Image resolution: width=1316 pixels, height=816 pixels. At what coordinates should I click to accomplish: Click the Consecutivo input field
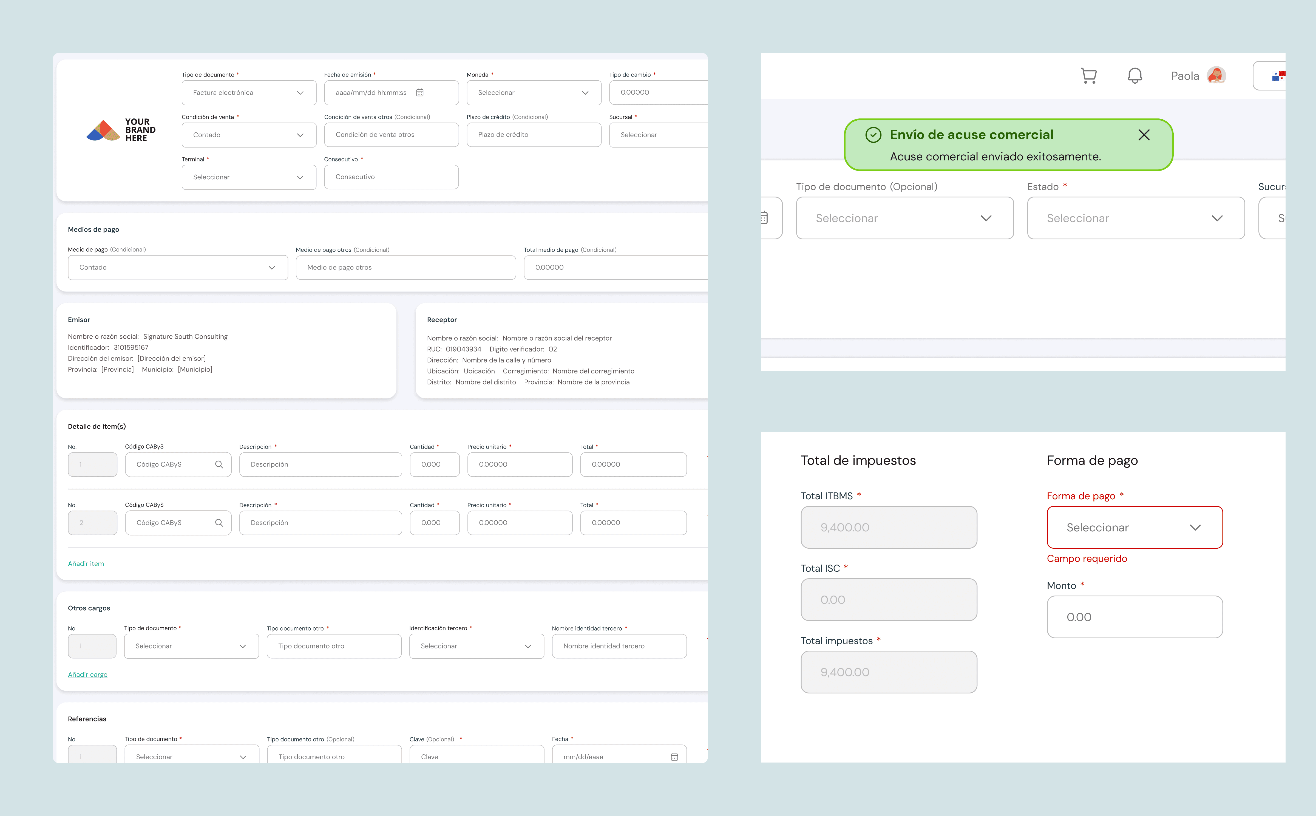391,177
